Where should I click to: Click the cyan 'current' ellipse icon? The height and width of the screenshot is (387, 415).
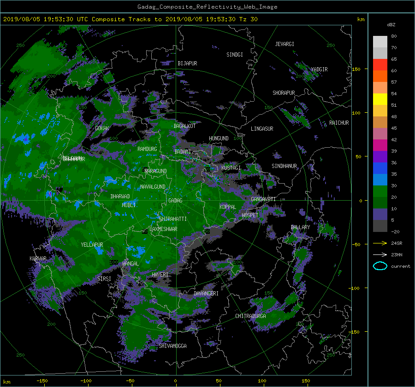[x=380, y=266]
